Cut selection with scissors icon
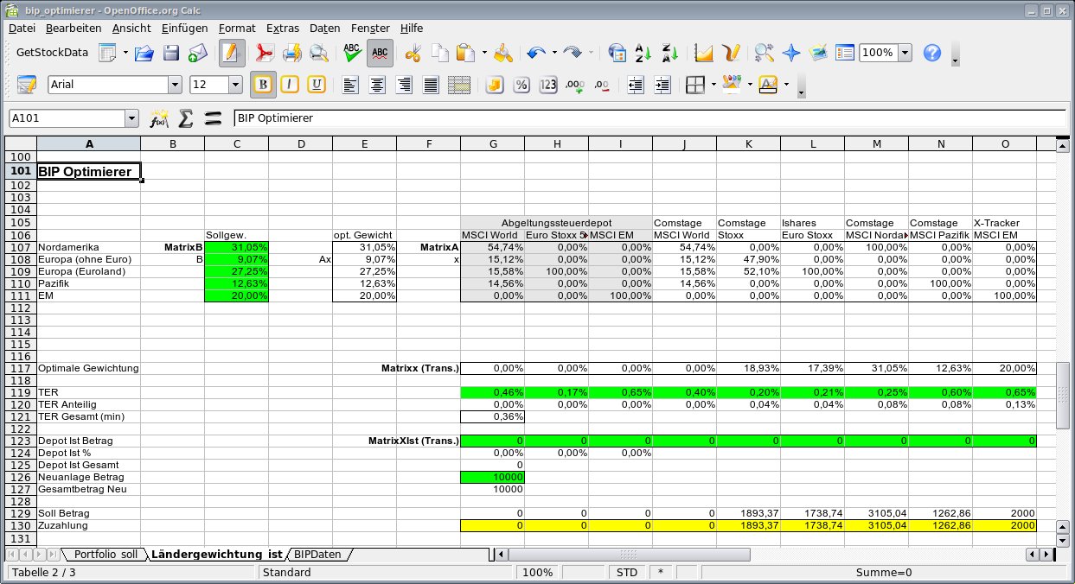The width and height of the screenshot is (1075, 584). (x=413, y=53)
